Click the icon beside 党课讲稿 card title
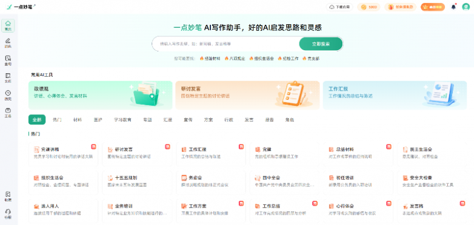Screen dimensions: 474x225 (36, 149)
